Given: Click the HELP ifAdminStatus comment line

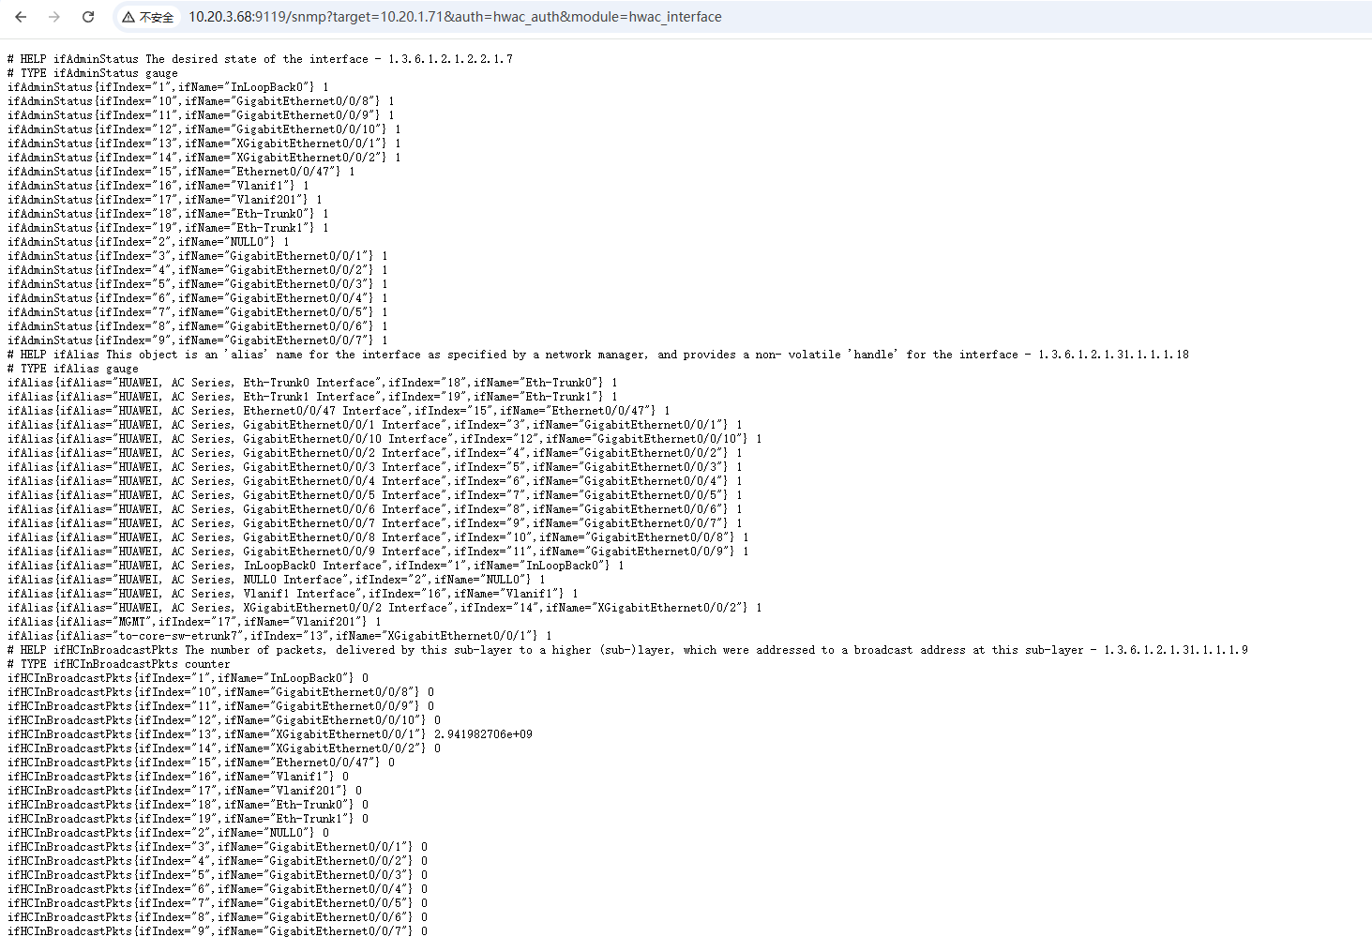Looking at the screenshot, I should click(260, 59).
